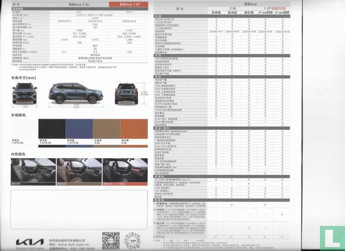Pick the black exterior color swatch

pos(52,129)
